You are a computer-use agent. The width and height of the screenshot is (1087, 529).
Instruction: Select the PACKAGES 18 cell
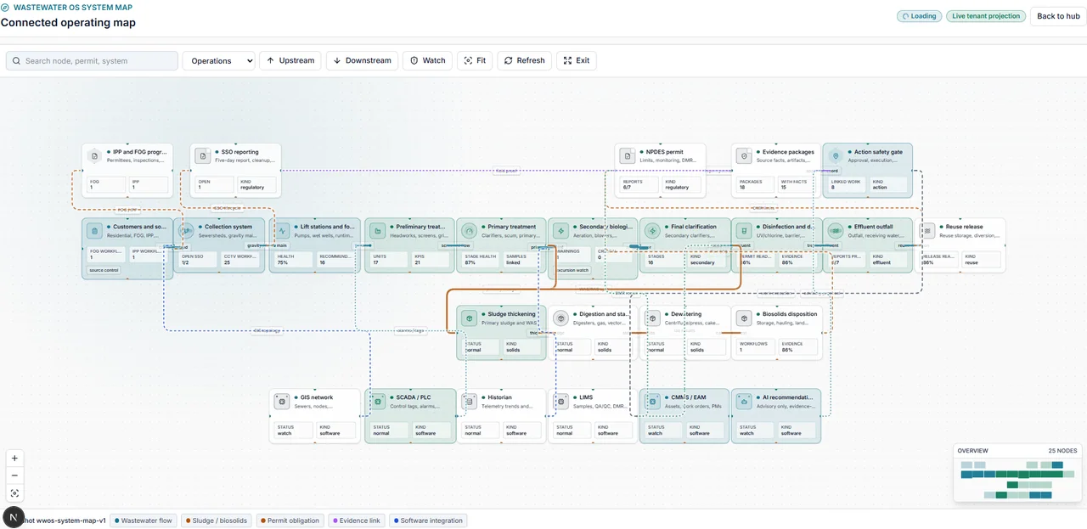[x=756, y=184]
